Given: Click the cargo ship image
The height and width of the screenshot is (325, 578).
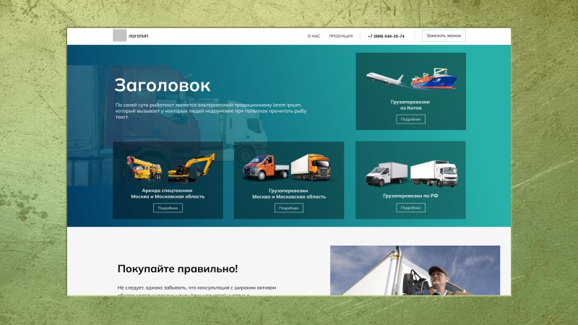Looking at the screenshot, I should coord(434,78).
